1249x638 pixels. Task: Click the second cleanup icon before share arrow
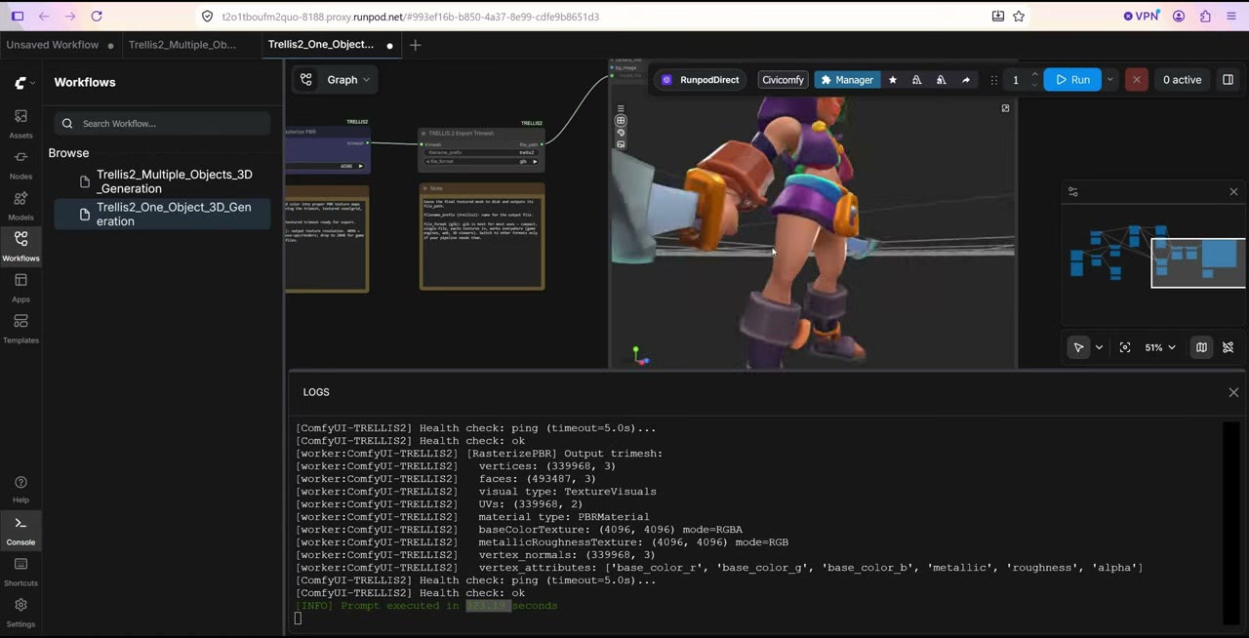(x=941, y=80)
